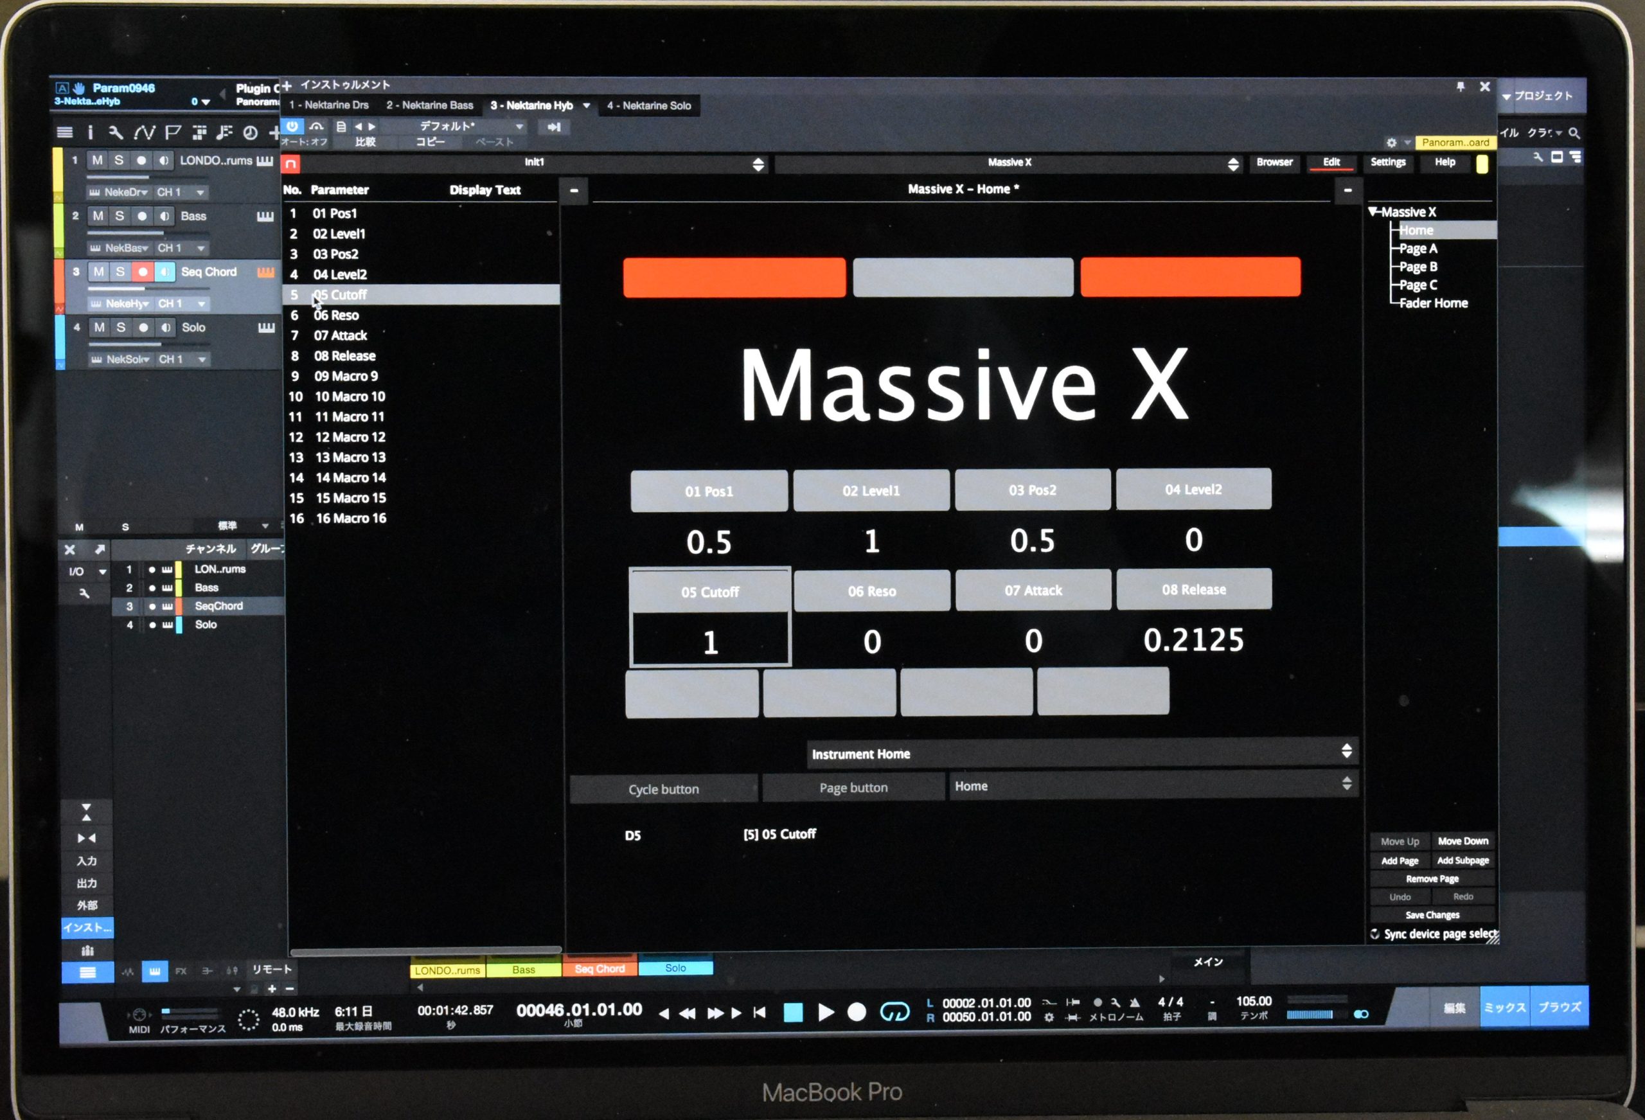
Task: Show automation curve icon in track toolbar
Action: click(x=144, y=132)
